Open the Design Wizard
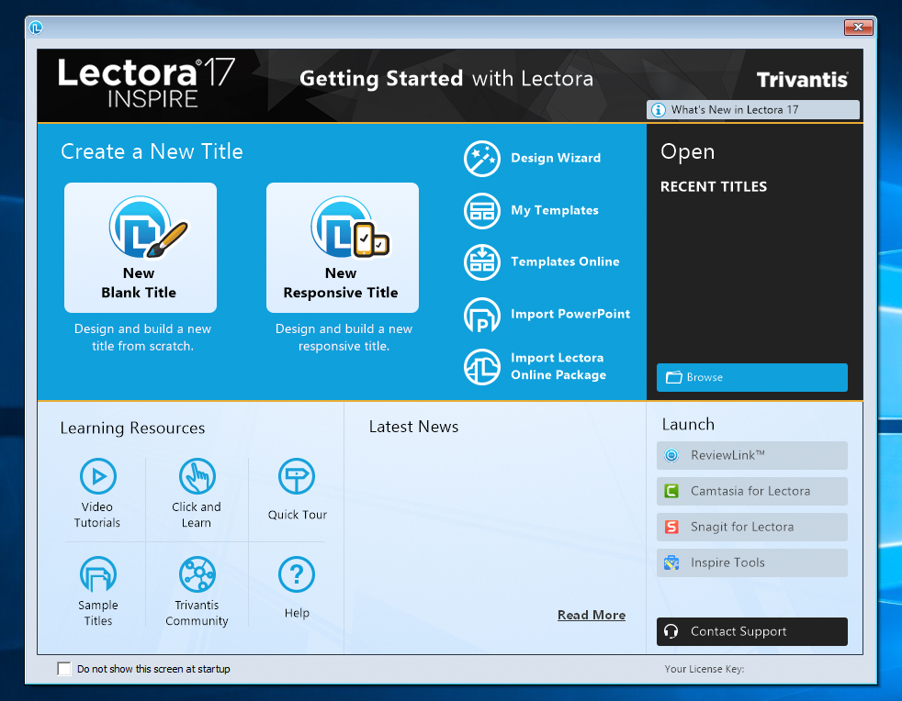Viewport: 902px width, 701px height. [x=482, y=159]
